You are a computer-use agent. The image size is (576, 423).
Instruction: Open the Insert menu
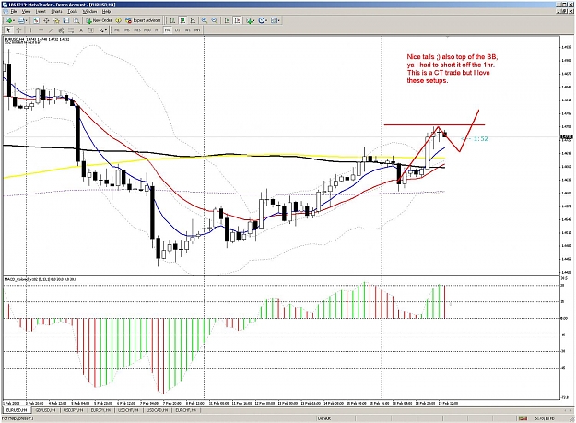click(x=41, y=11)
